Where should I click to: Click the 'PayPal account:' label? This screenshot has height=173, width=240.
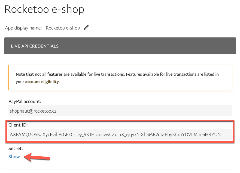[x=25, y=101]
